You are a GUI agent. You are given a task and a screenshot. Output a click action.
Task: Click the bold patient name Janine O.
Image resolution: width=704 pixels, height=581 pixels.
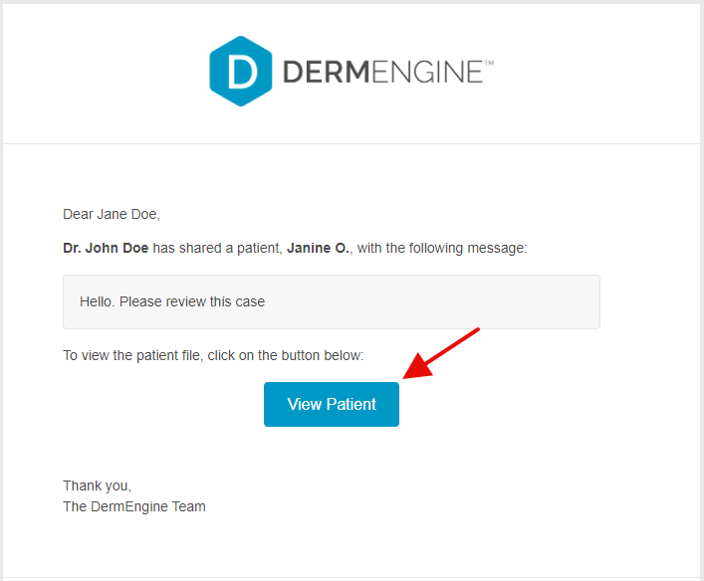point(319,248)
